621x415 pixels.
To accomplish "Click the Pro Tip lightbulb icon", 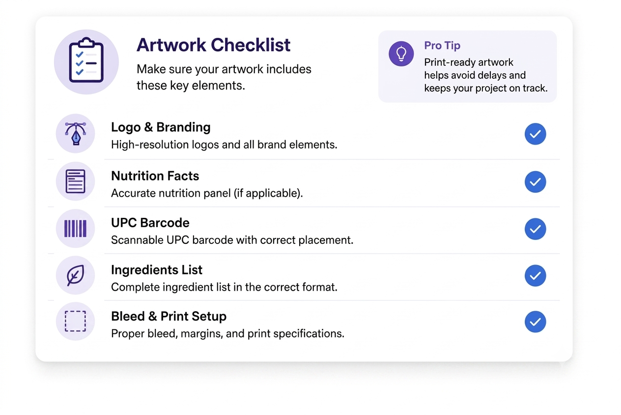I will coord(401,54).
